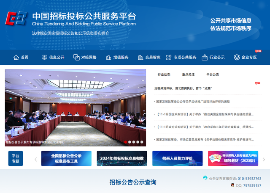Click the building icon beside 交易智库

click(x=140, y=58)
